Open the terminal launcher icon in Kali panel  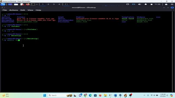pos(33,4)
